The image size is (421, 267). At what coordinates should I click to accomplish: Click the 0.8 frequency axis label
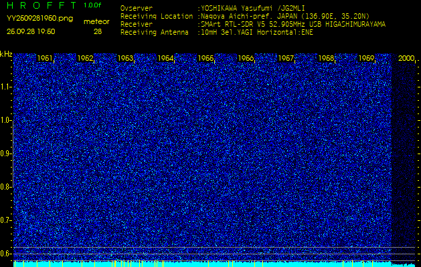pyautogui.click(x=5, y=187)
